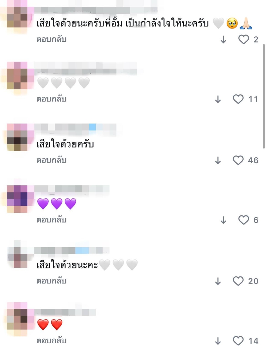267x349 pixels.
Task: Downvote the comment with 2 likes
Action: 224,39
